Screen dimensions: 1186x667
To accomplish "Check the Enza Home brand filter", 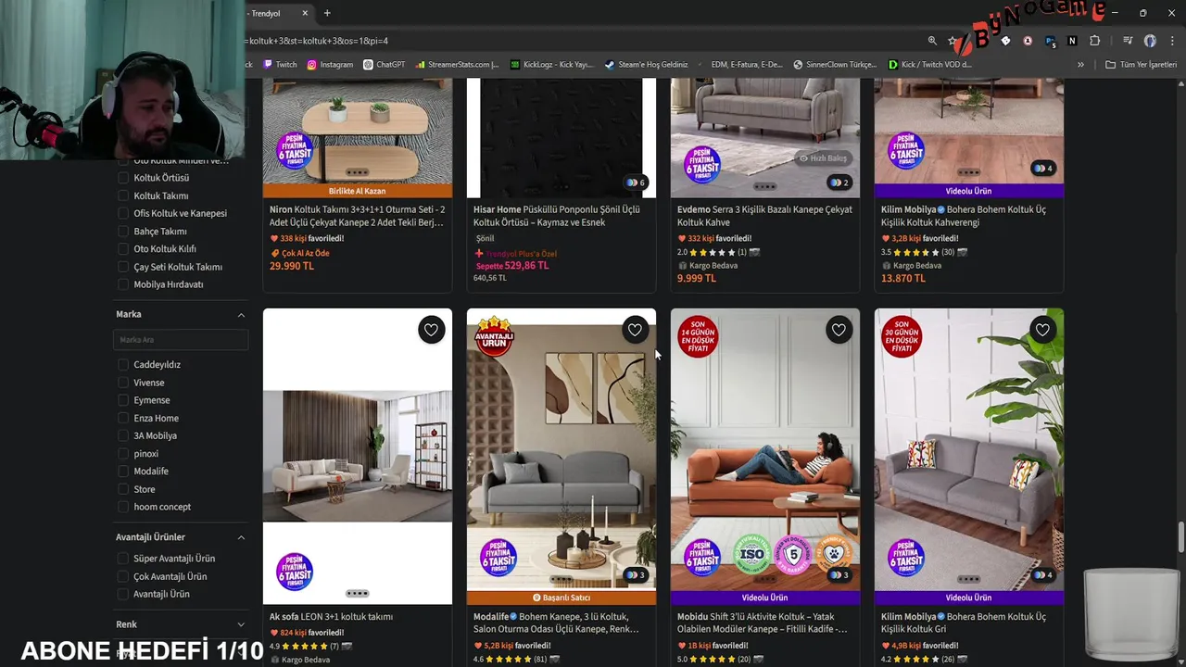I will point(122,418).
